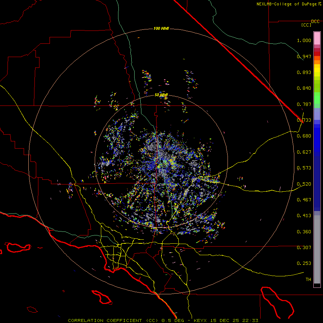The height and width of the screenshot is (323, 323).
Task: Select the 0.573 legend value
Action: click(304, 168)
